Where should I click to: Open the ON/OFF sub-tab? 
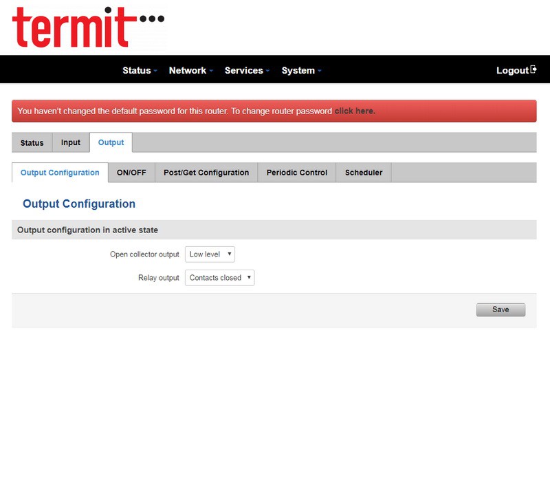(131, 173)
